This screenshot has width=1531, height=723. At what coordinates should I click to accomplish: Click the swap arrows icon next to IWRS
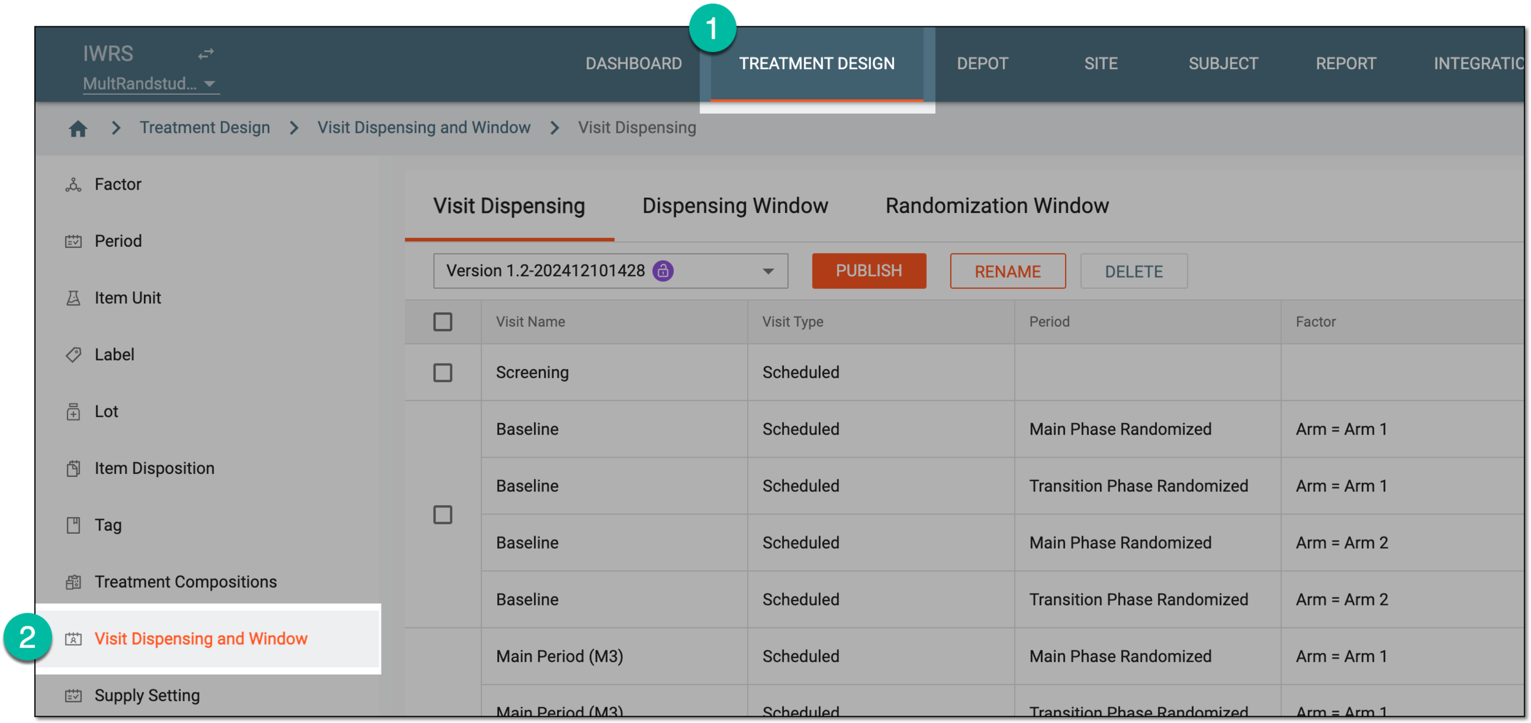pyautogui.click(x=206, y=54)
